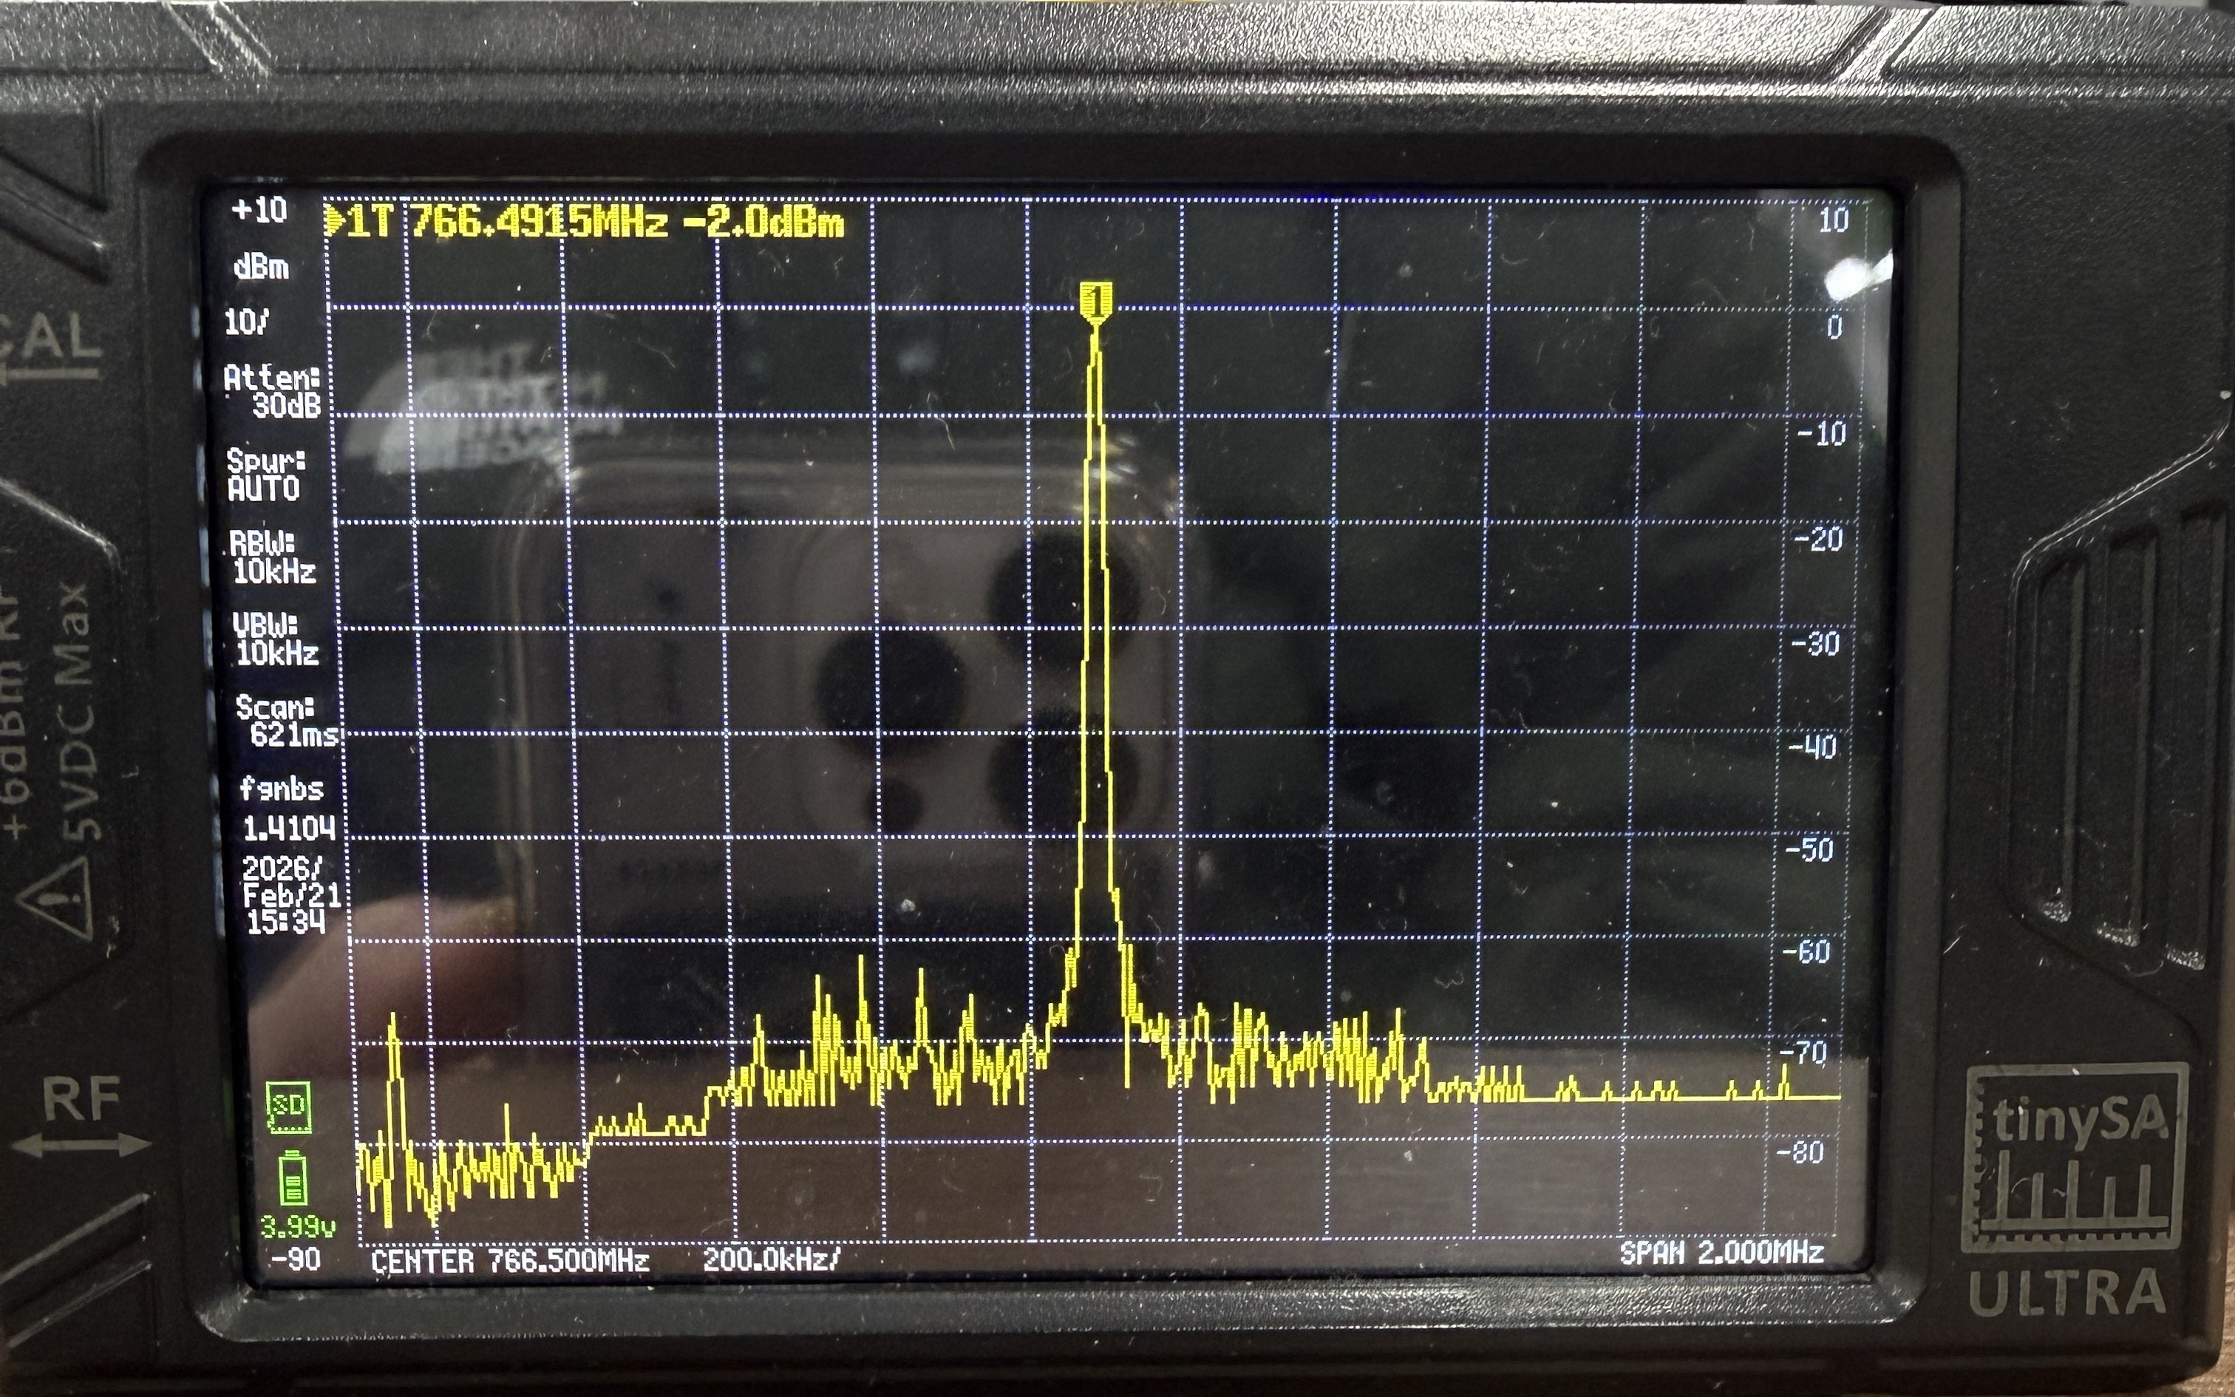Viewport: 2235px width, 1397px height.
Task: Tap the marker readout 766.4915MHz -2.0dBm
Action: (627, 222)
